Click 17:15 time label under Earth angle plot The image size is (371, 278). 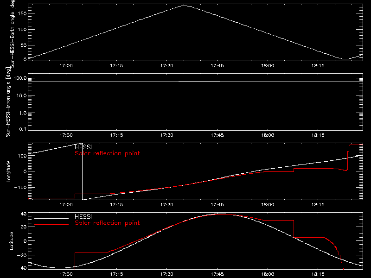(x=116, y=66)
